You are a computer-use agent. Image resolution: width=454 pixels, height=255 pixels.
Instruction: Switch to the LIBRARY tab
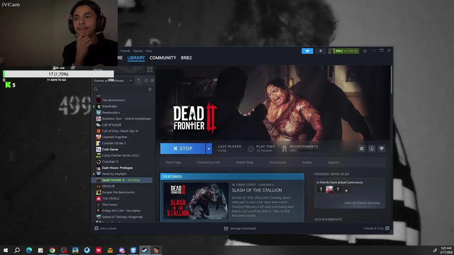point(136,58)
